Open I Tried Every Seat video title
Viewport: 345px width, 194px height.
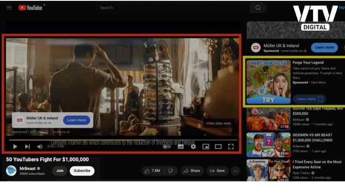317,165
